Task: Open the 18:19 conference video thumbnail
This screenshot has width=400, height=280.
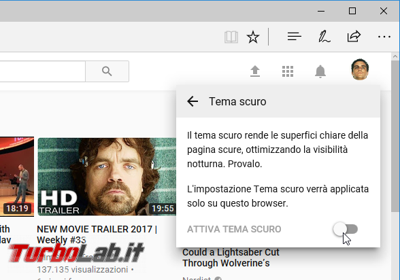Action: pyautogui.click(x=17, y=177)
